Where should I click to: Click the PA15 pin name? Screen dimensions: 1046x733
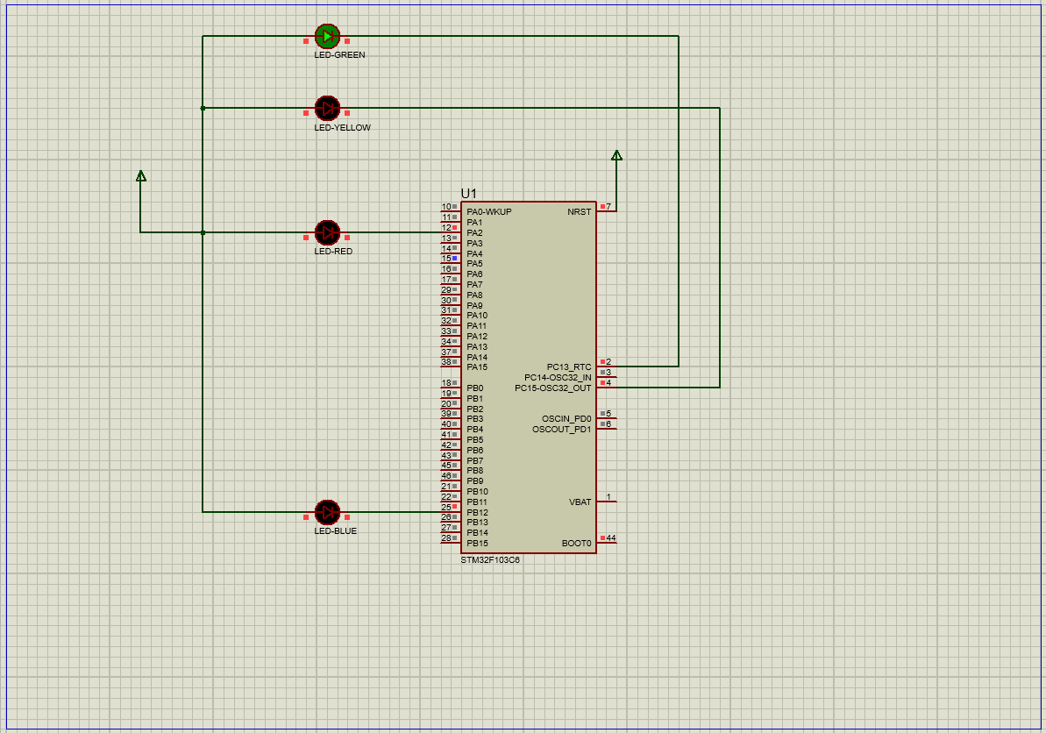tap(477, 367)
